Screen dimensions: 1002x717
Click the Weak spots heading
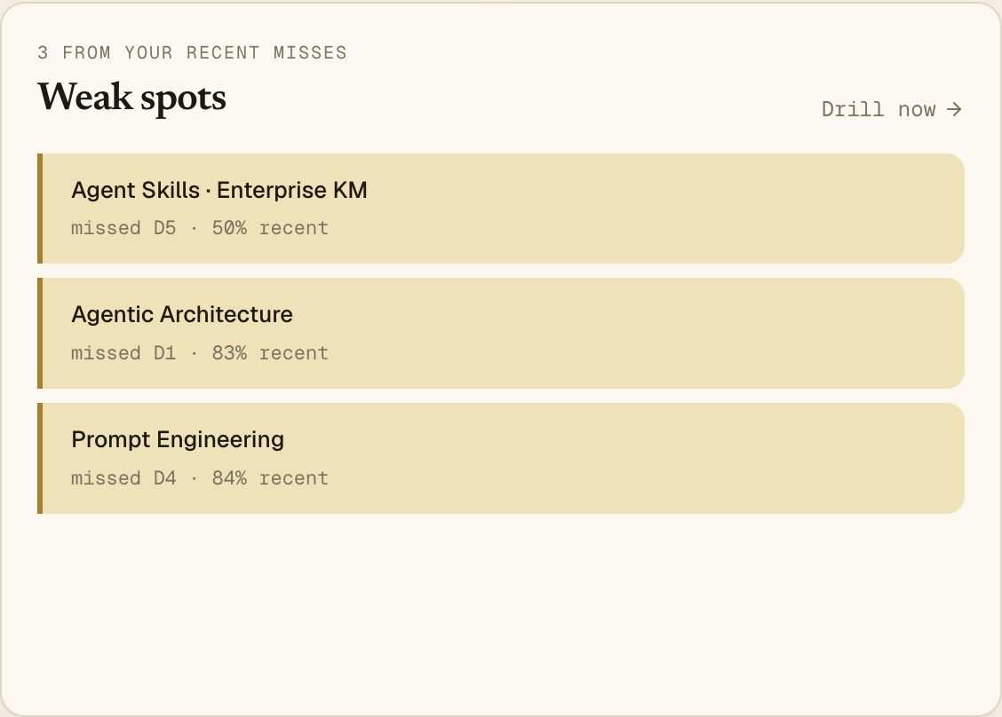131,98
